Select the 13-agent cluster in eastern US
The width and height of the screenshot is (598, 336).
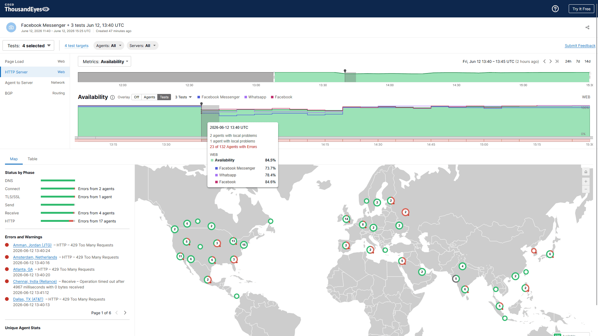(233, 241)
